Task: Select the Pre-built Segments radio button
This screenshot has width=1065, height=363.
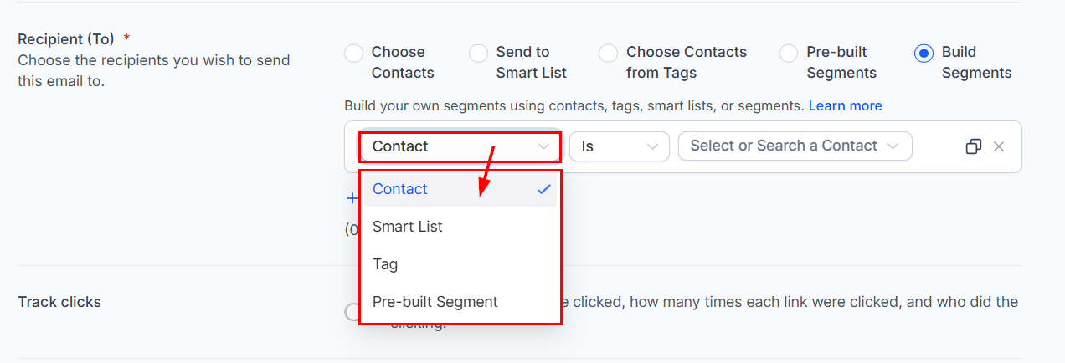Action: point(789,54)
